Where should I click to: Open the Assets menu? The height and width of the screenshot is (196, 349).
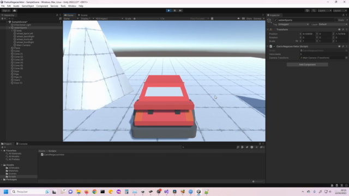coord(16,6)
